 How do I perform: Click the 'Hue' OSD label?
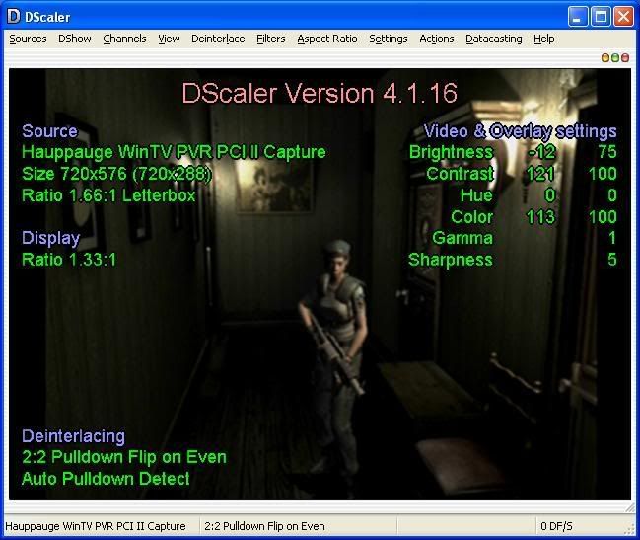476,195
